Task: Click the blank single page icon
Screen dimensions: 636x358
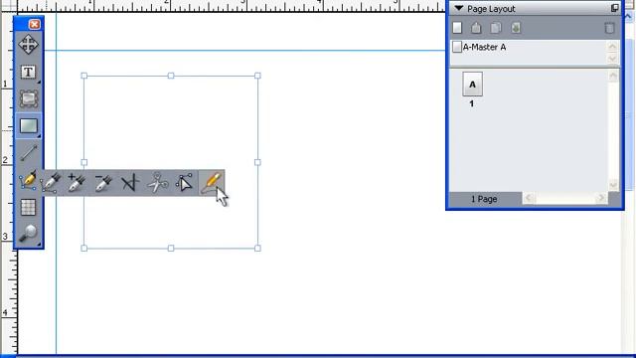Action: tap(457, 28)
